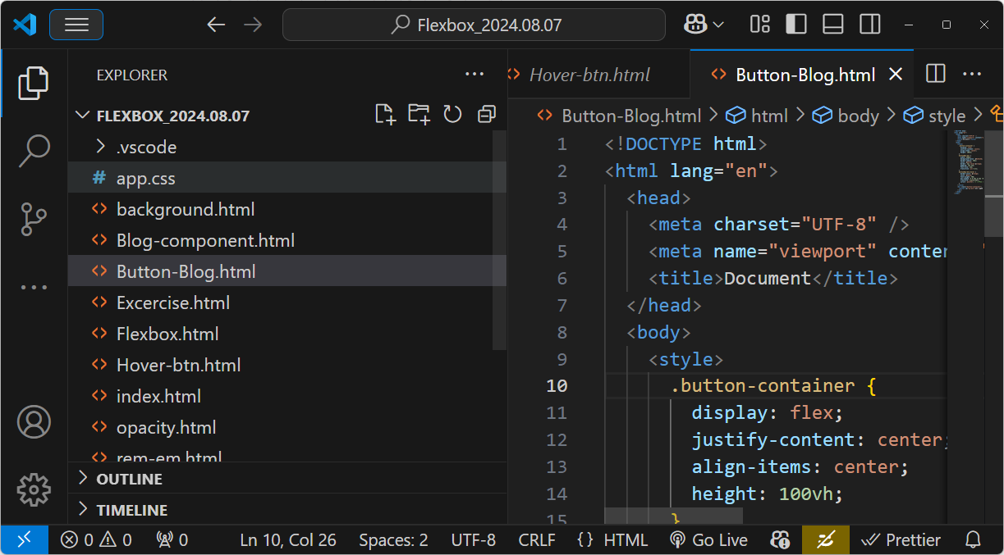
Task: Show errors and warnings problems panel
Action: [96, 540]
